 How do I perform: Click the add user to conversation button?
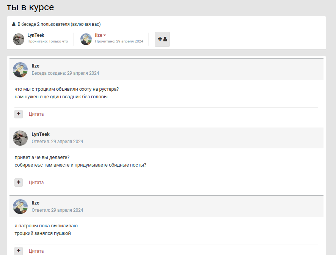coord(162,39)
